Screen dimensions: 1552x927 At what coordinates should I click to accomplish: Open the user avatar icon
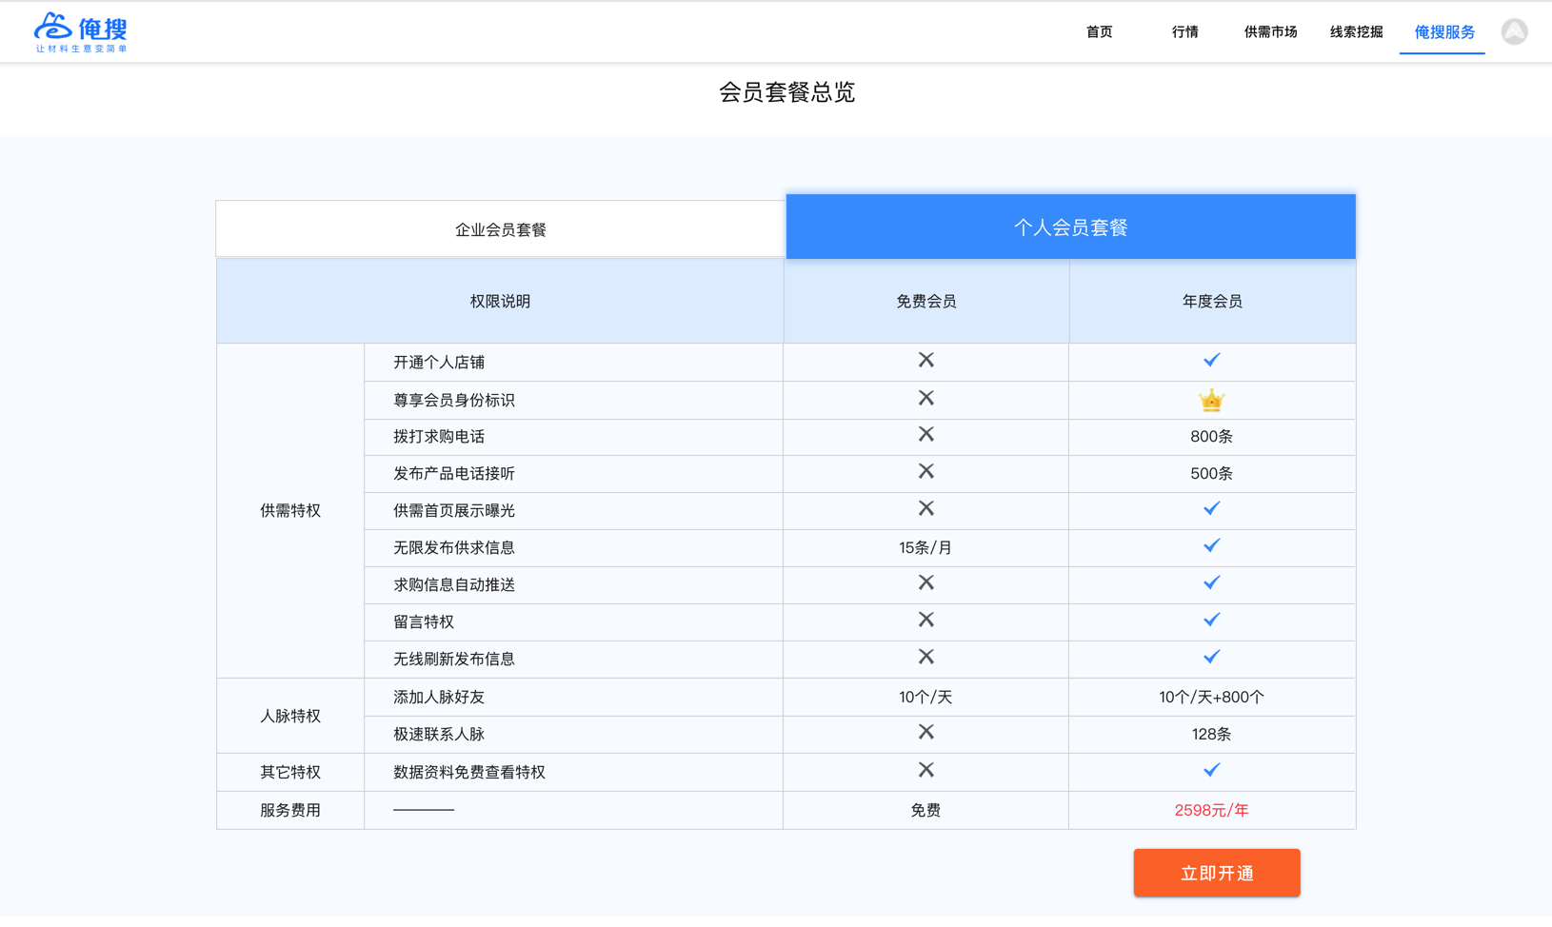coord(1514,31)
